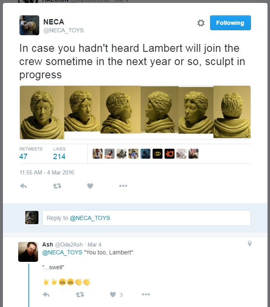The image size is (270, 307).
Task: Click the location pin icon on Ash's reply
Action: pyautogui.click(x=249, y=243)
